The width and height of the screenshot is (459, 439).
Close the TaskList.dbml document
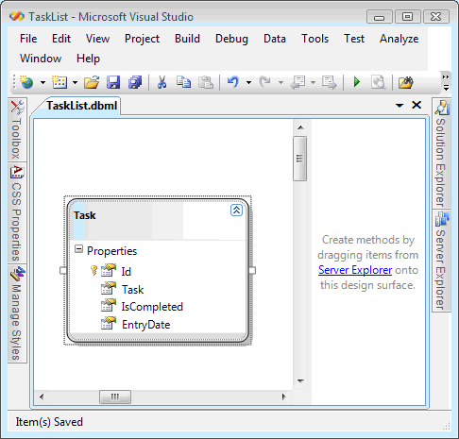[x=416, y=105]
